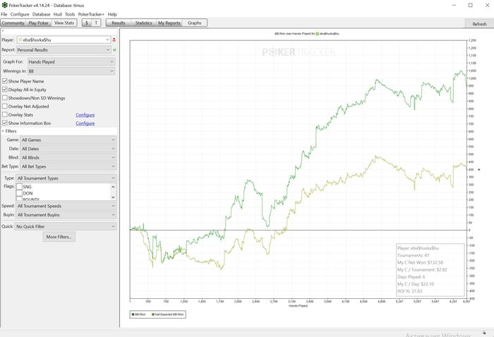Open the Report dropdown (Personal Results)

pos(64,50)
